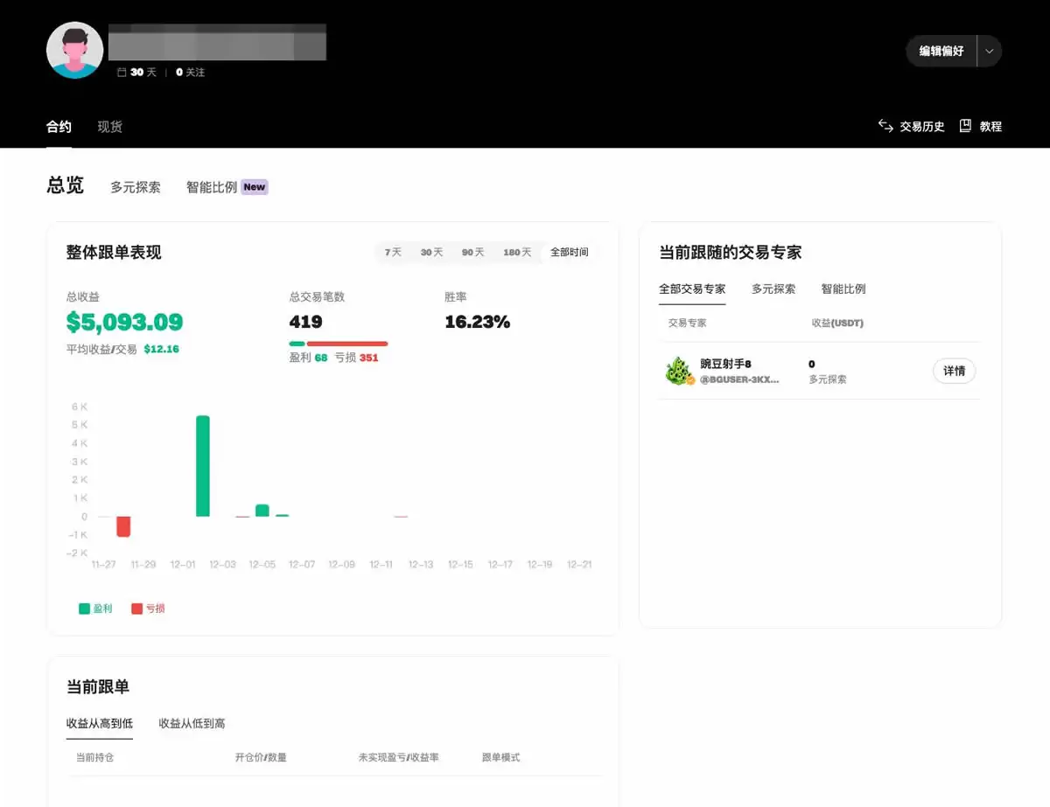Click the 详情 details button
Screen dimensions: 1050x807
pyautogui.click(x=954, y=371)
